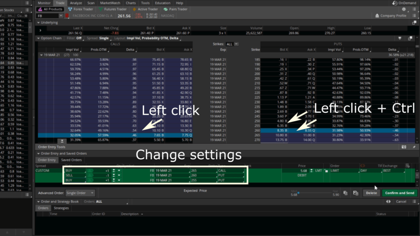Show the Saved Orders tab

71,160
